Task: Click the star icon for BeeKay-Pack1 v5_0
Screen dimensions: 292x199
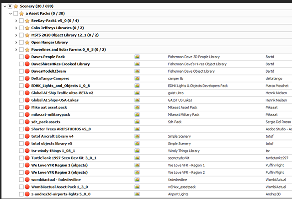Action: click(x=27, y=21)
